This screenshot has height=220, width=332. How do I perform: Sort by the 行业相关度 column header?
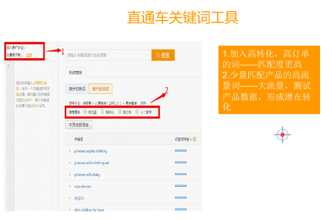pos(182,139)
